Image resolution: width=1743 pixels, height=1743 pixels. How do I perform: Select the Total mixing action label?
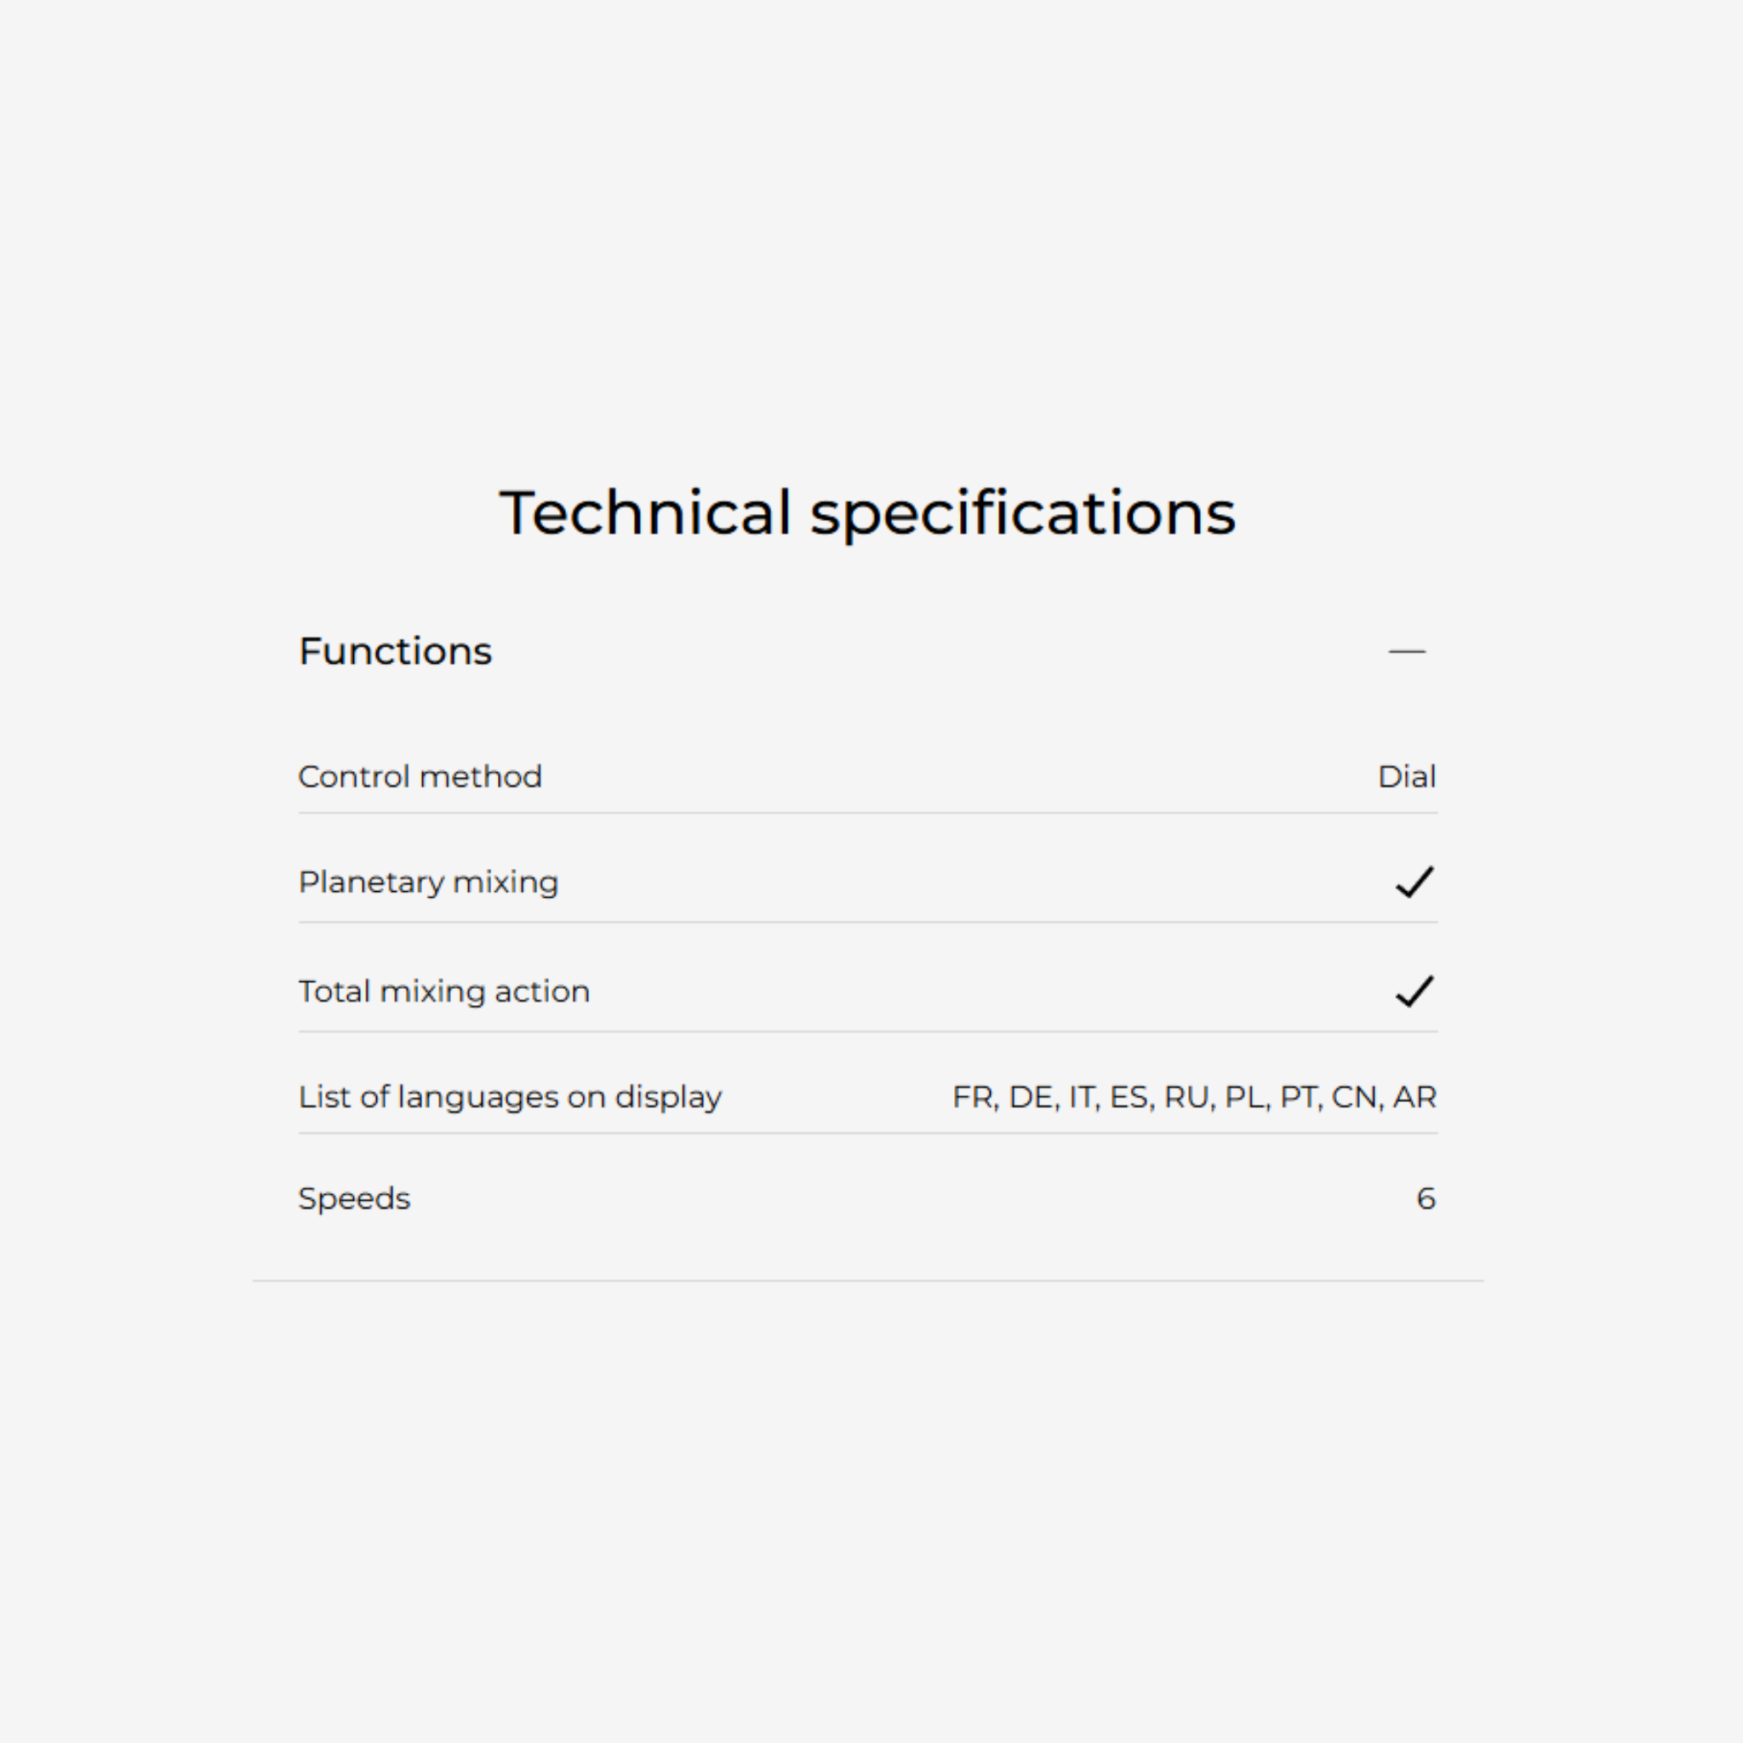tap(444, 992)
